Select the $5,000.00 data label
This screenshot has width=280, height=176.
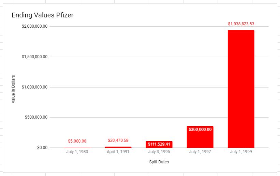tap(77, 141)
